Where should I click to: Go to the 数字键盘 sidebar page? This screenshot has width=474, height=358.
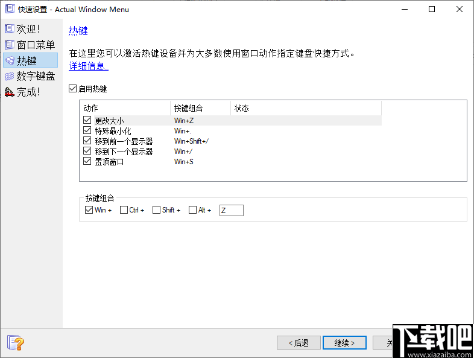[30, 76]
